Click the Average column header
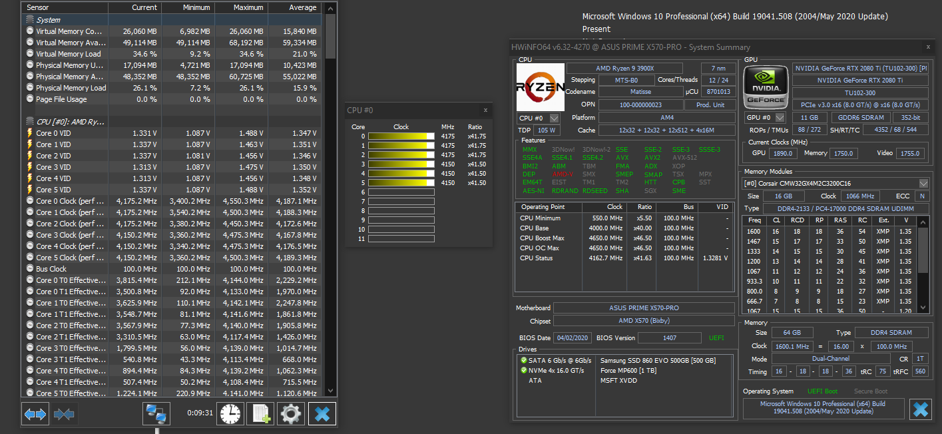Viewport: 942px width, 434px height. point(294,7)
